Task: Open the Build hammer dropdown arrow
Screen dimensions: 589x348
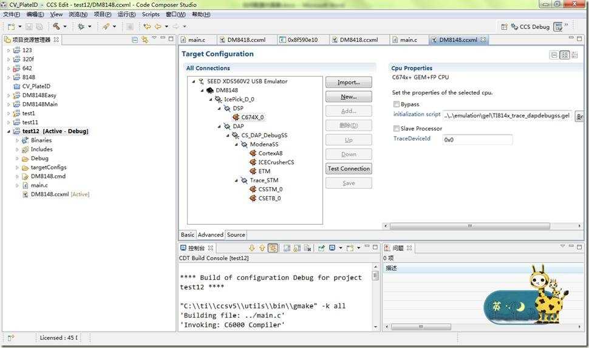Action: (x=64, y=27)
